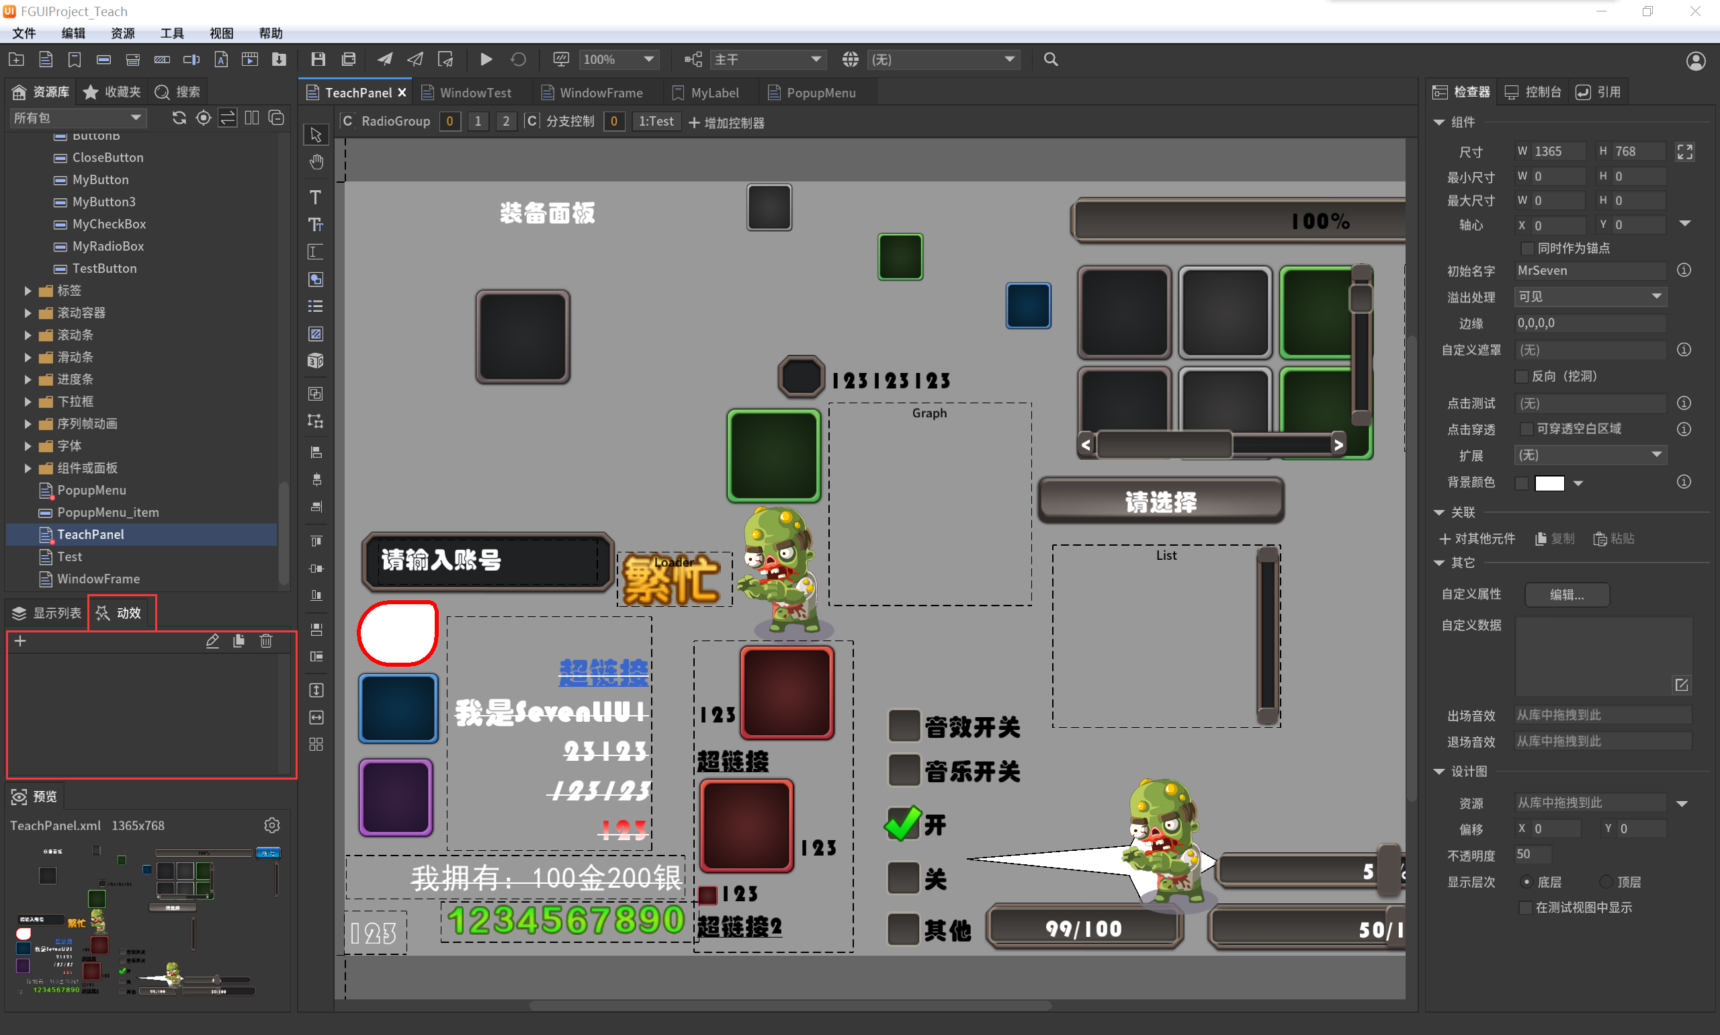1720x1035 pixels.
Task: Check the 音效开关 checkbox on canvas
Action: 904,726
